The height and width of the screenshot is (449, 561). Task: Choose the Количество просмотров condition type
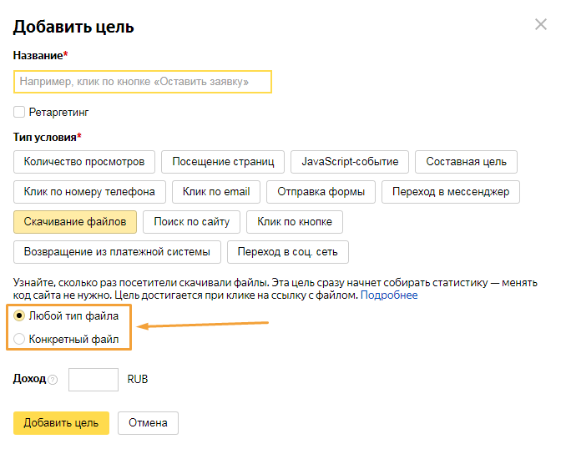pyautogui.click(x=84, y=162)
